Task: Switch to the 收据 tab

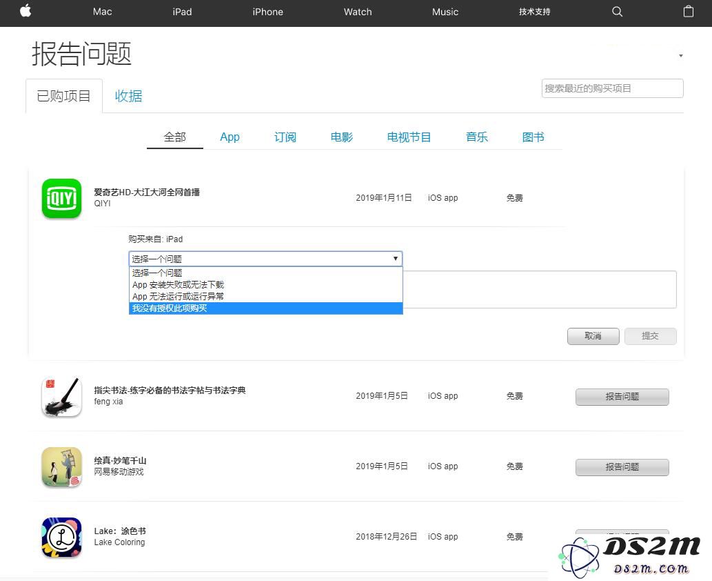Action: pos(128,96)
